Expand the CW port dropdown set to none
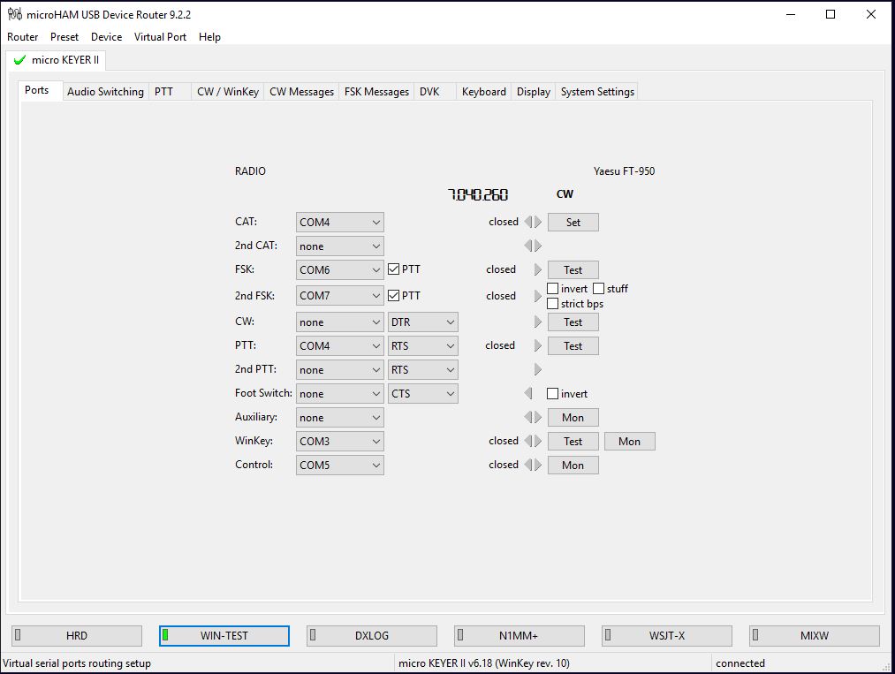The height and width of the screenshot is (674, 895). click(339, 322)
